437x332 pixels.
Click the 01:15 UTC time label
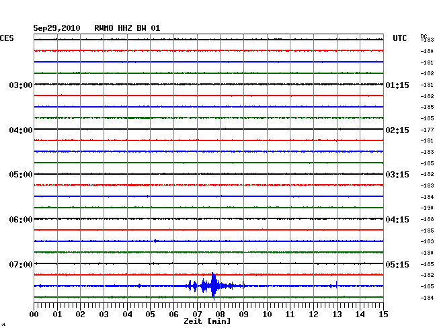[397, 85]
